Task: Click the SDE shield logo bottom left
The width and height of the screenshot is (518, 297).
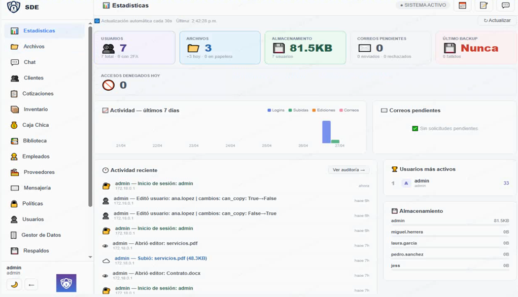Action: tap(65, 283)
